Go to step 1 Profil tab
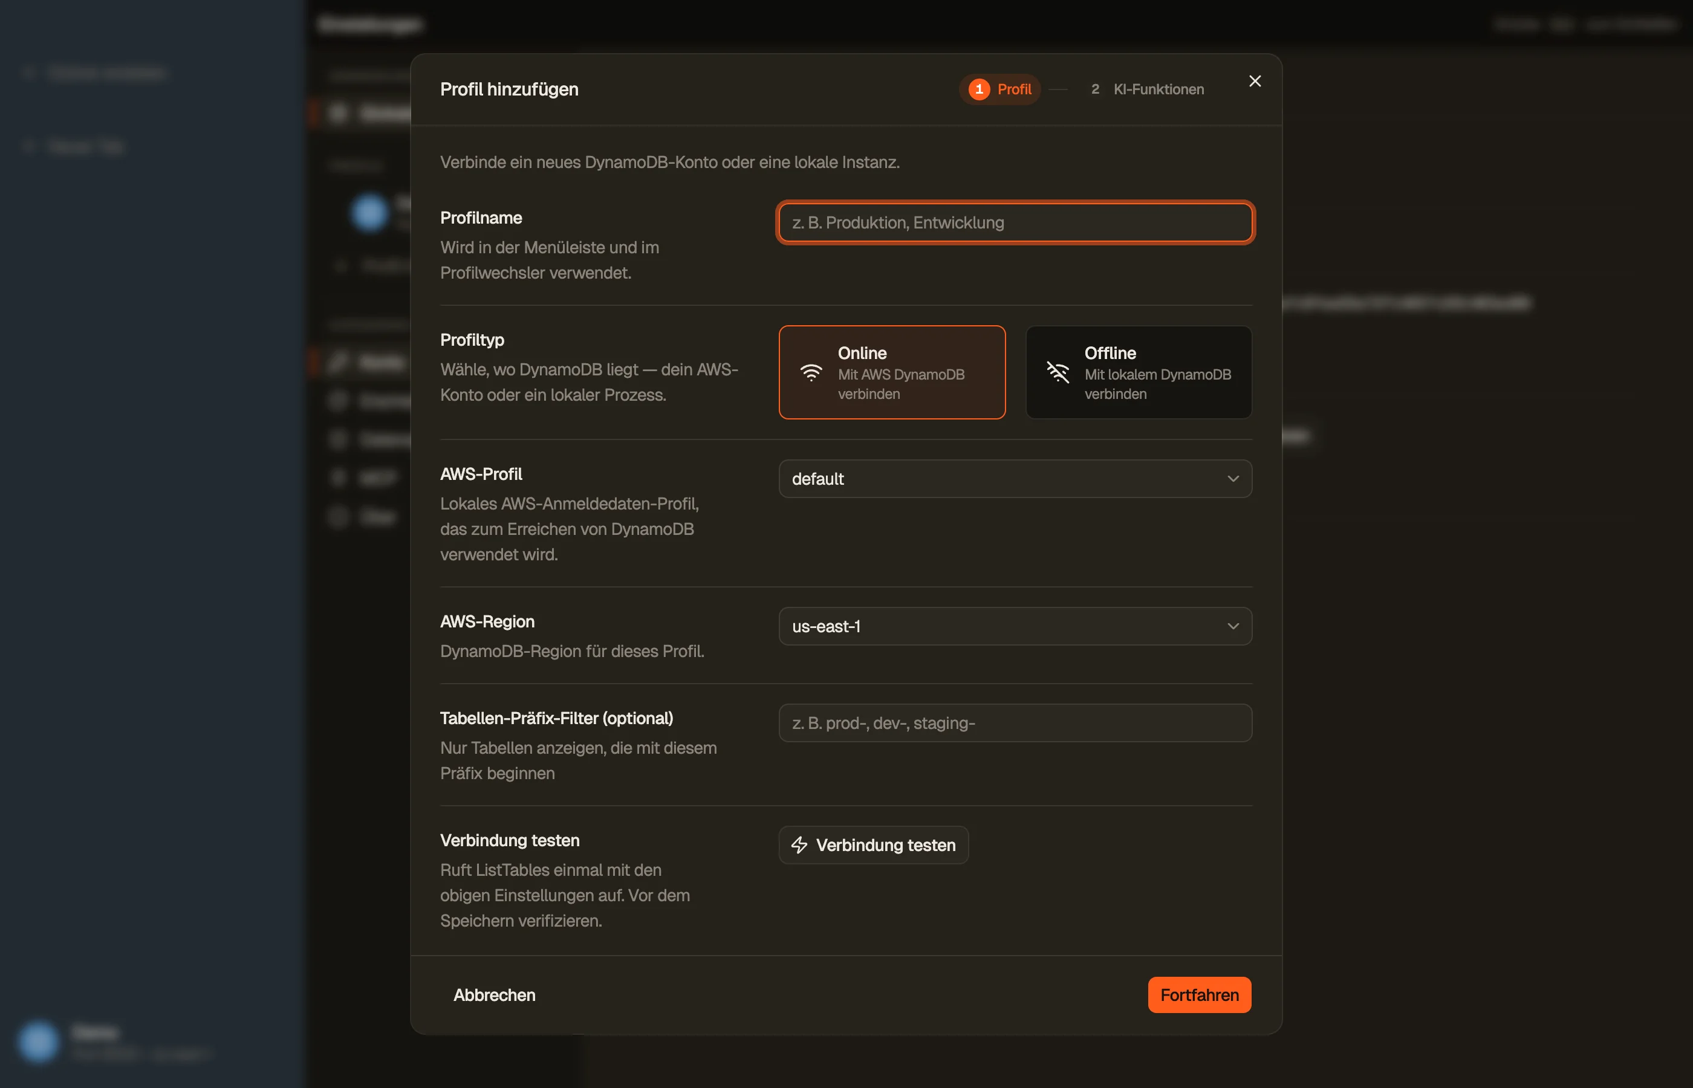 [1000, 89]
